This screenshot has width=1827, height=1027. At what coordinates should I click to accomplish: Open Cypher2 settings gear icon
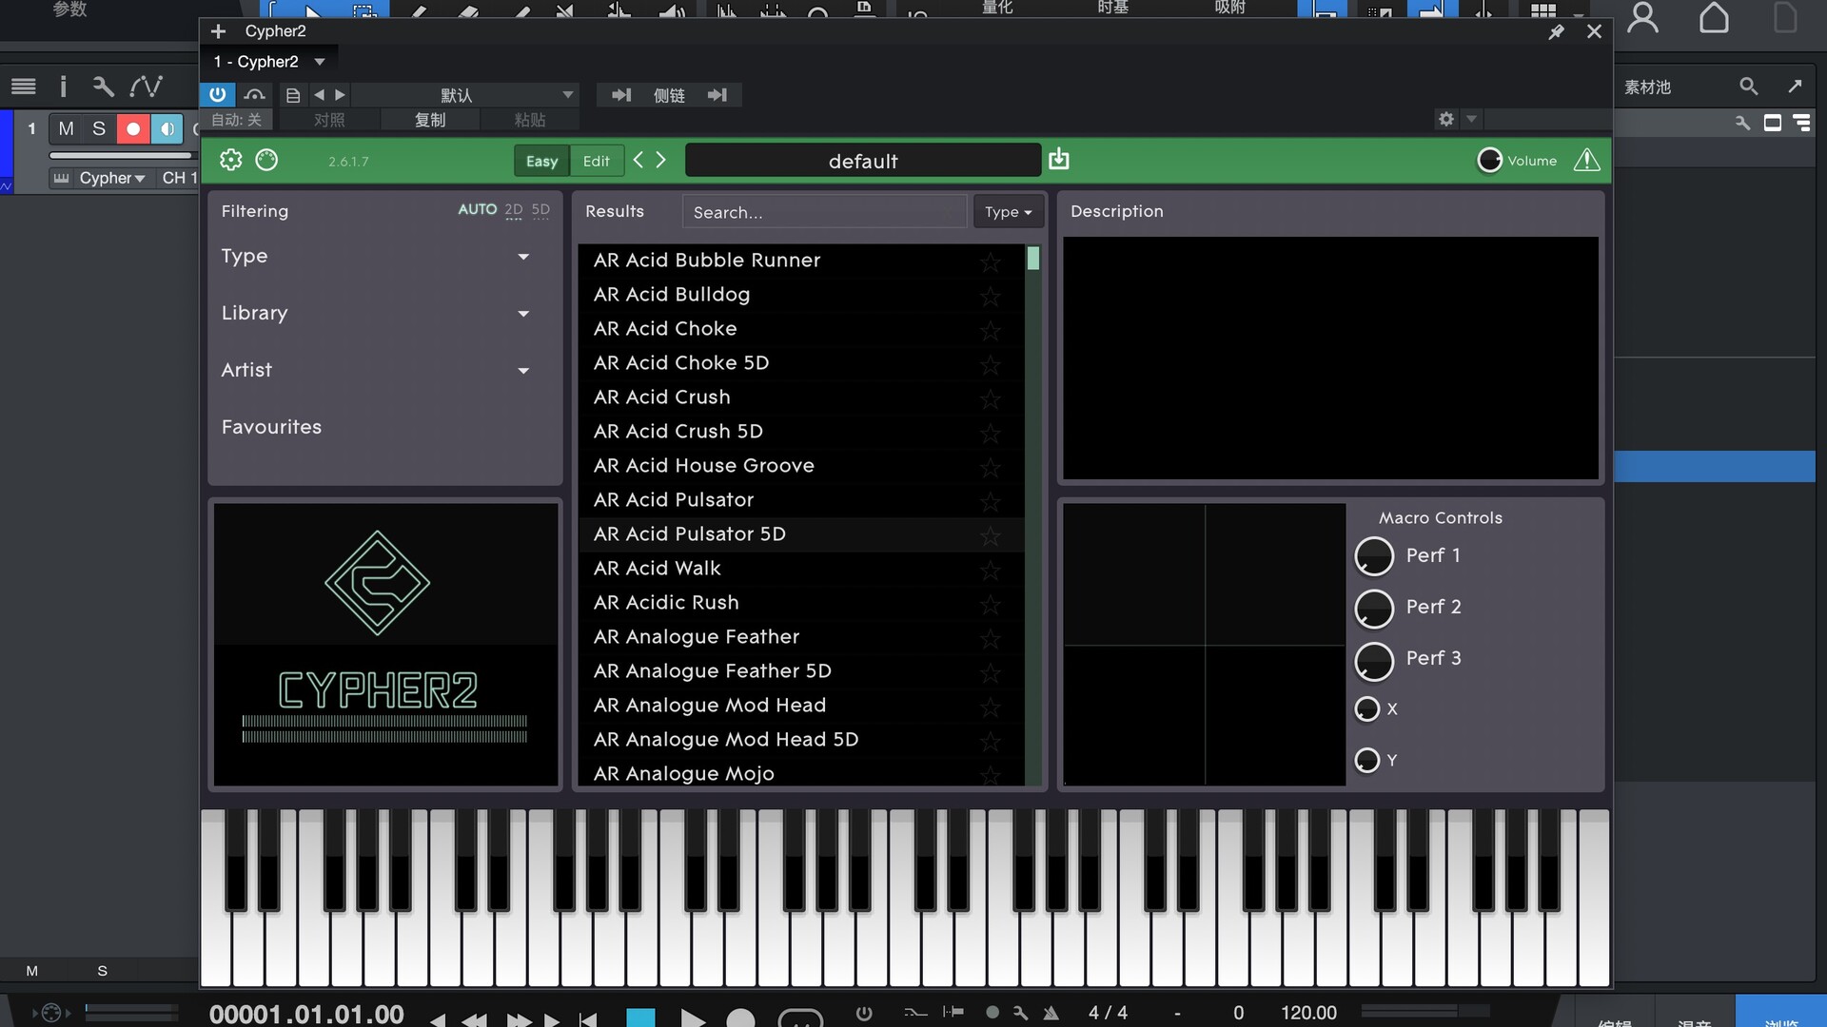click(x=231, y=160)
